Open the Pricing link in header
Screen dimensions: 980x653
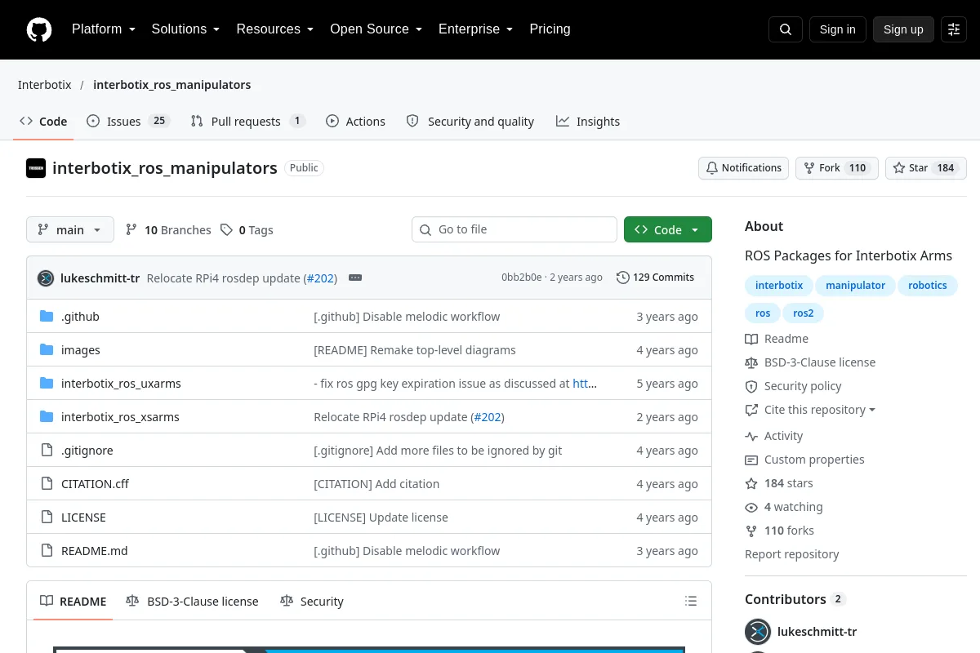(x=550, y=29)
